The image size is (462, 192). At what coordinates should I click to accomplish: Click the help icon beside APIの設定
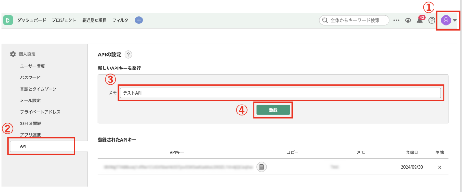(x=128, y=55)
